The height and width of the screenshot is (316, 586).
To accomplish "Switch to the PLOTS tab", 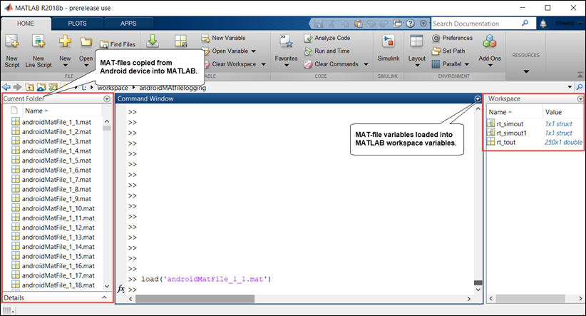I will click(x=77, y=24).
